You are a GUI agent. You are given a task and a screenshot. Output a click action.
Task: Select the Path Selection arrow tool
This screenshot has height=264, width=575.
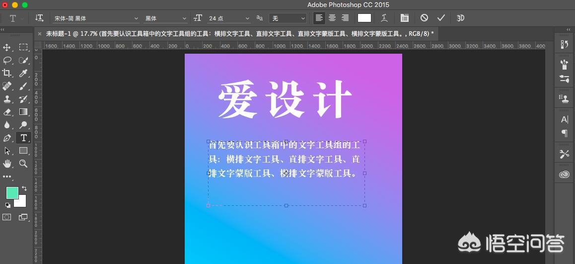(6, 151)
